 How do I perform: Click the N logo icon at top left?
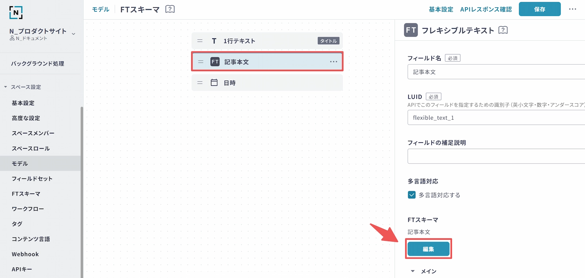pyautogui.click(x=16, y=12)
